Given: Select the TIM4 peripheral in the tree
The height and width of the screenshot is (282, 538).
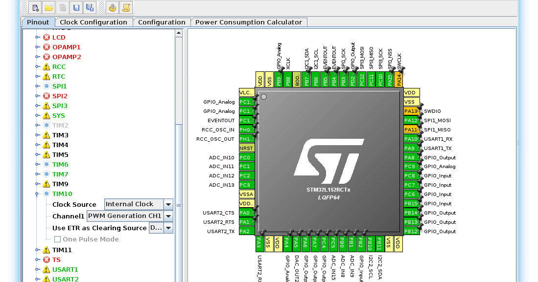Looking at the screenshot, I should (60, 145).
